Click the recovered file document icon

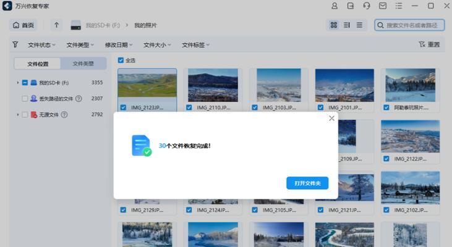tap(141, 146)
